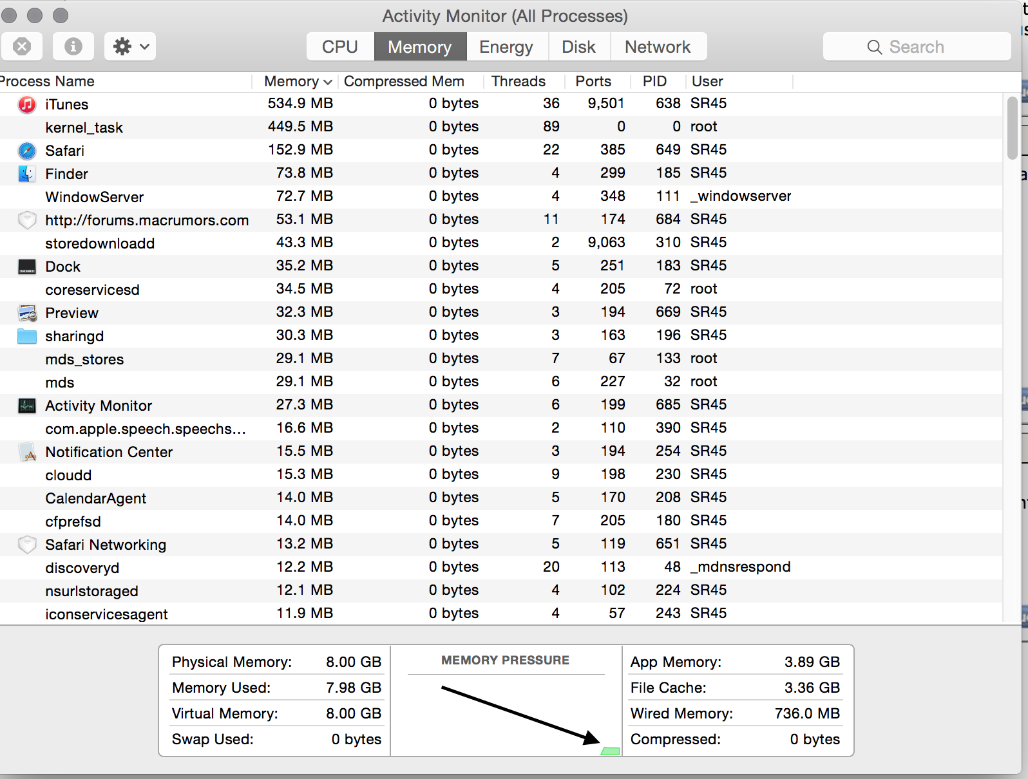Select the coreservicesd row
This screenshot has height=779, width=1028.
tap(501, 290)
